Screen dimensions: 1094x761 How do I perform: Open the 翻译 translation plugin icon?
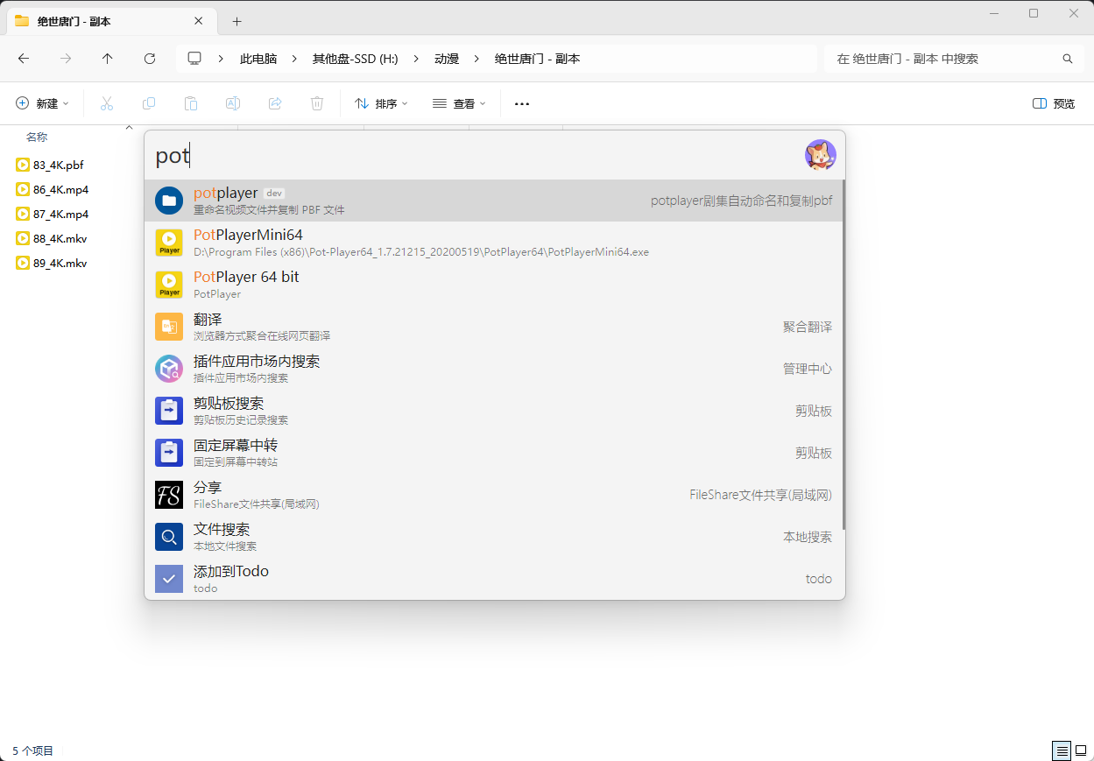(x=169, y=327)
